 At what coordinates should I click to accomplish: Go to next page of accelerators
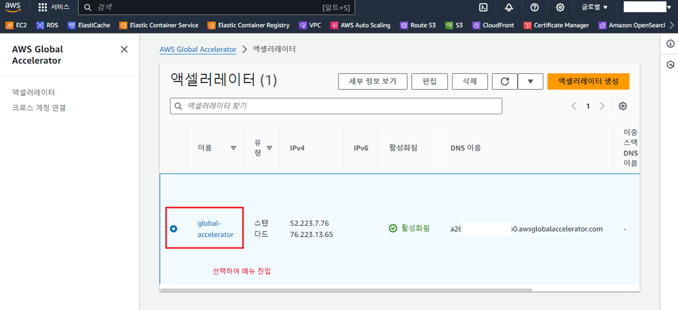coord(602,106)
